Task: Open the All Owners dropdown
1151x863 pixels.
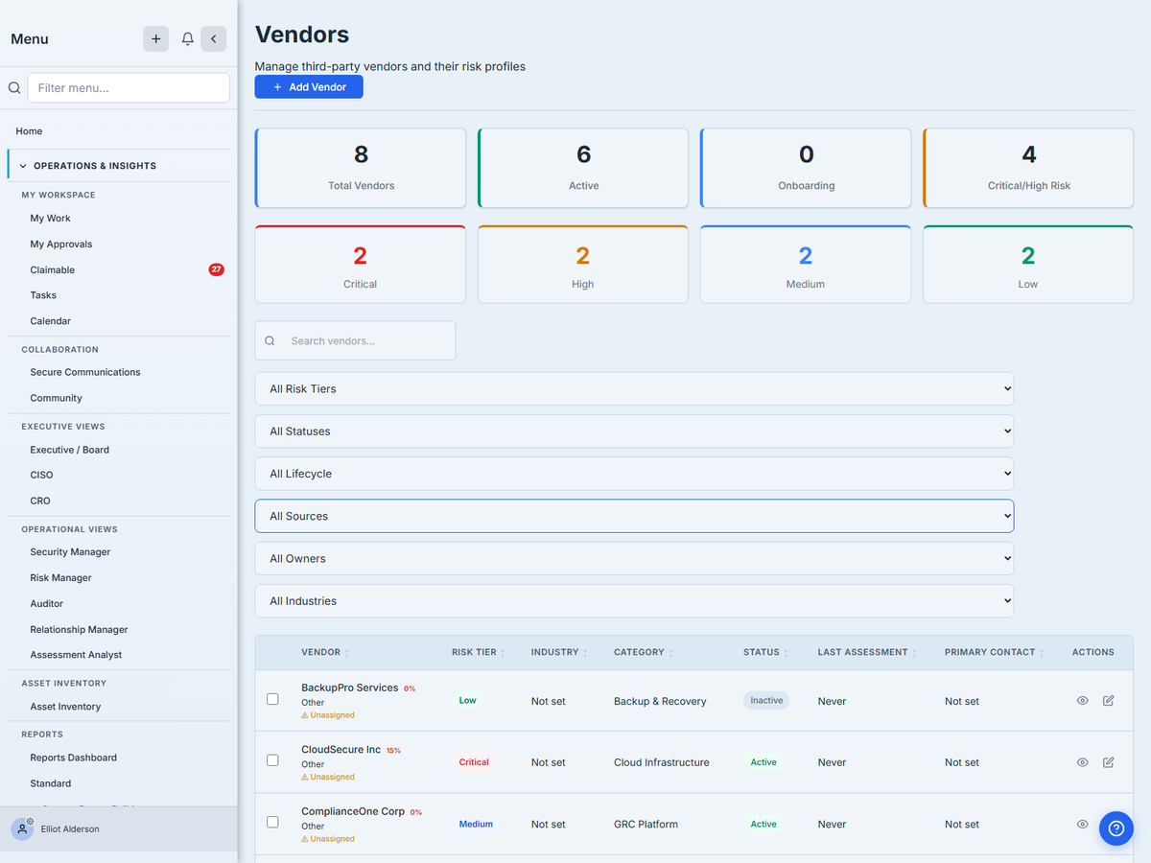Action: [634, 558]
